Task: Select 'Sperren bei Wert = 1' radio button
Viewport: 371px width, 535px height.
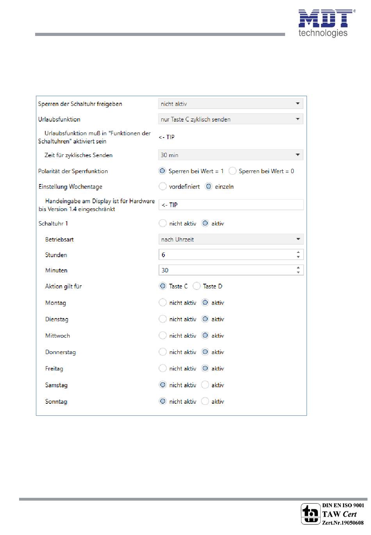Action: (x=162, y=171)
